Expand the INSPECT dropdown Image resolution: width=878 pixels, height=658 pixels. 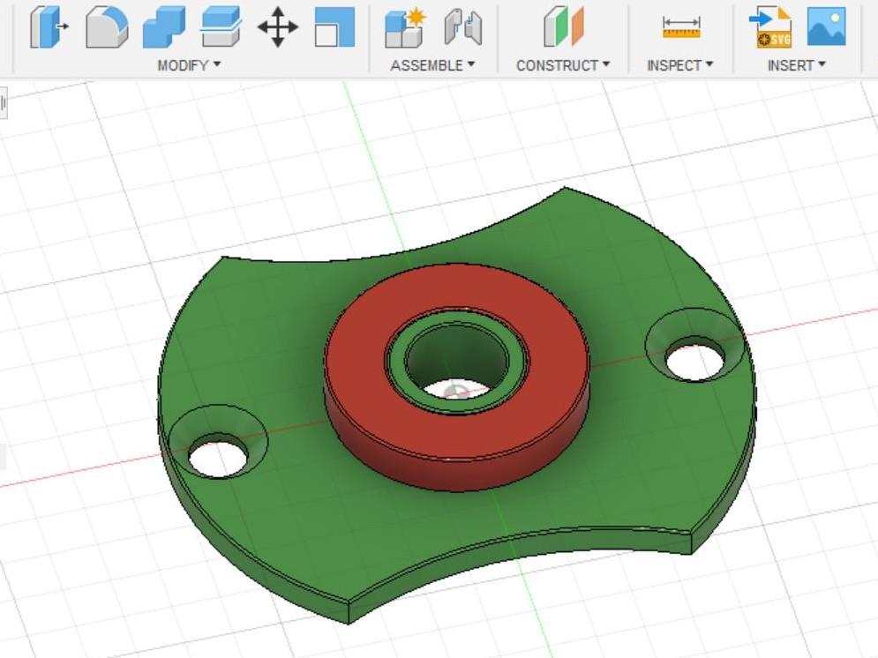pos(679,64)
